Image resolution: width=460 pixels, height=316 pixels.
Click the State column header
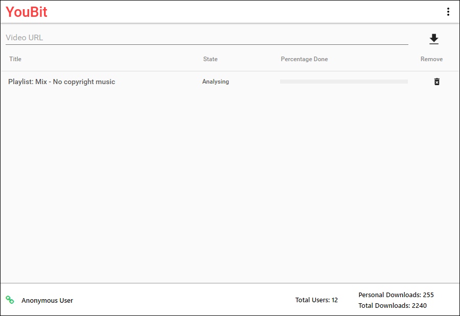click(x=211, y=59)
